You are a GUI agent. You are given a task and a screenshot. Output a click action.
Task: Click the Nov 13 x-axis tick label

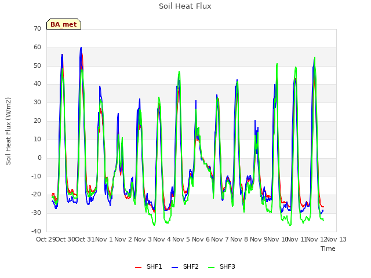click(x=336, y=239)
